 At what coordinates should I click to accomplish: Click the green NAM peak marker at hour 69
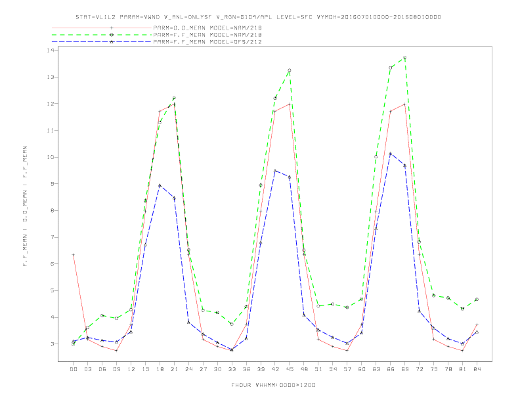(x=405, y=58)
